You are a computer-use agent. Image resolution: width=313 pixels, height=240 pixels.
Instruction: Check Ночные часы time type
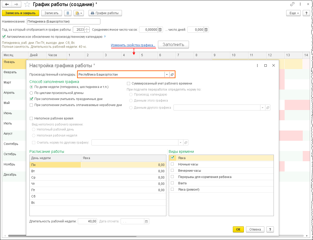click(x=172, y=164)
